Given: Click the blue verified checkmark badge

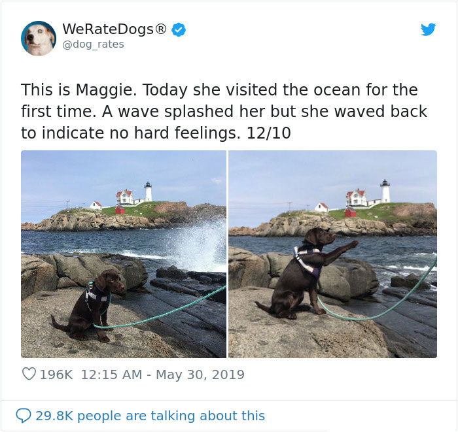Looking at the screenshot, I should click(179, 29).
